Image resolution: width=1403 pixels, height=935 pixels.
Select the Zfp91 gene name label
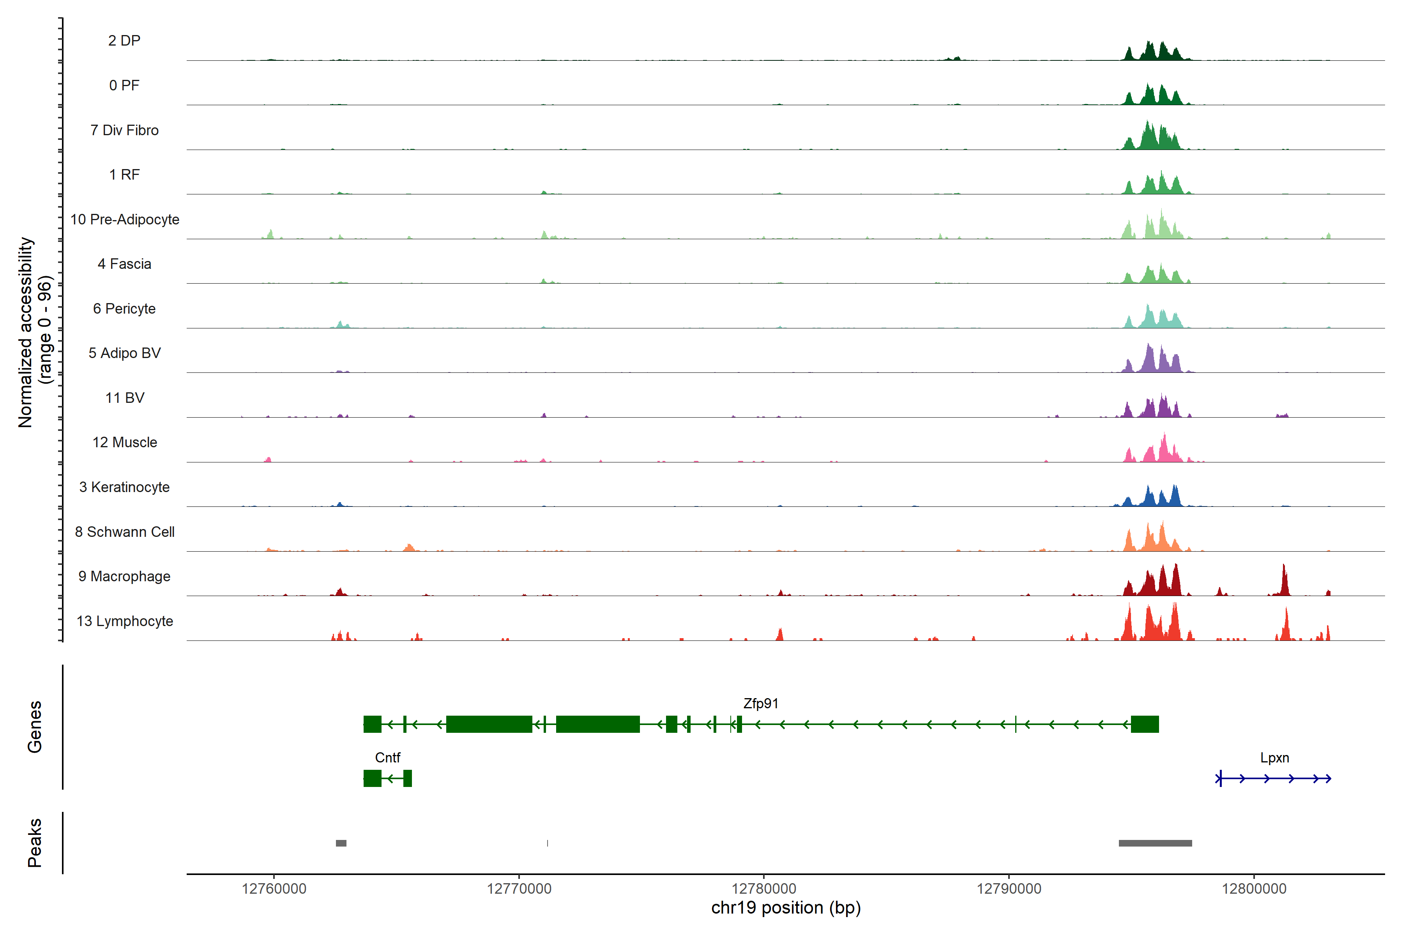[761, 704]
